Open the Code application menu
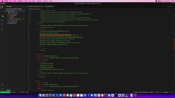 [x=6, y=1]
